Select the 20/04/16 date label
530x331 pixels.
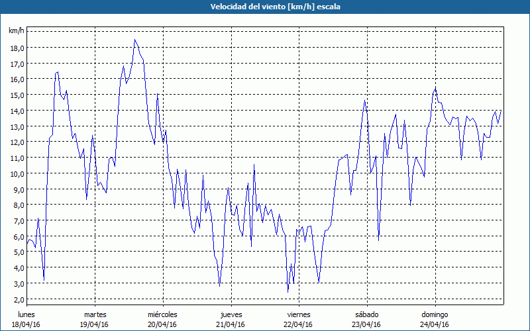162,324
